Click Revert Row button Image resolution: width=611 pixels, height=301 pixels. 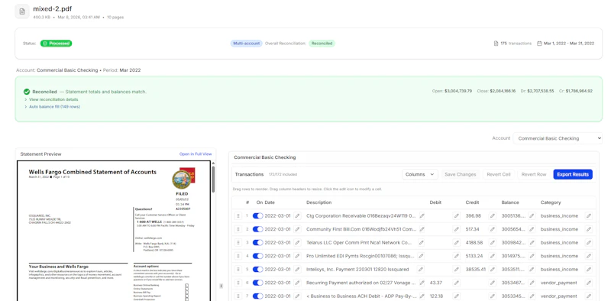click(x=533, y=174)
